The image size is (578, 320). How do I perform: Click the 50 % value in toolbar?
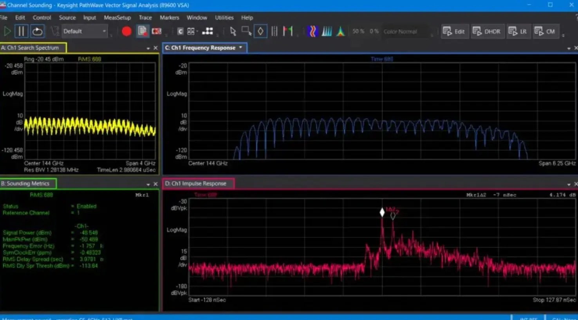point(358,31)
